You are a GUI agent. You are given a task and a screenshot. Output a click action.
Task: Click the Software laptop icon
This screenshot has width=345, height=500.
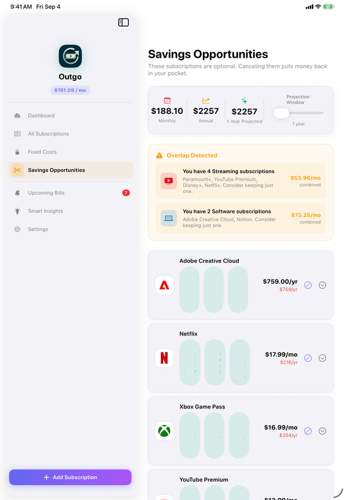169,218
